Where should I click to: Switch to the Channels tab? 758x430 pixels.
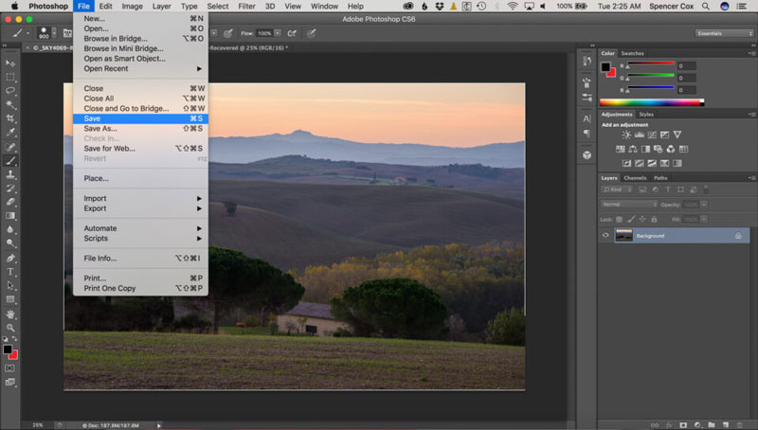click(x=635, y=178)
